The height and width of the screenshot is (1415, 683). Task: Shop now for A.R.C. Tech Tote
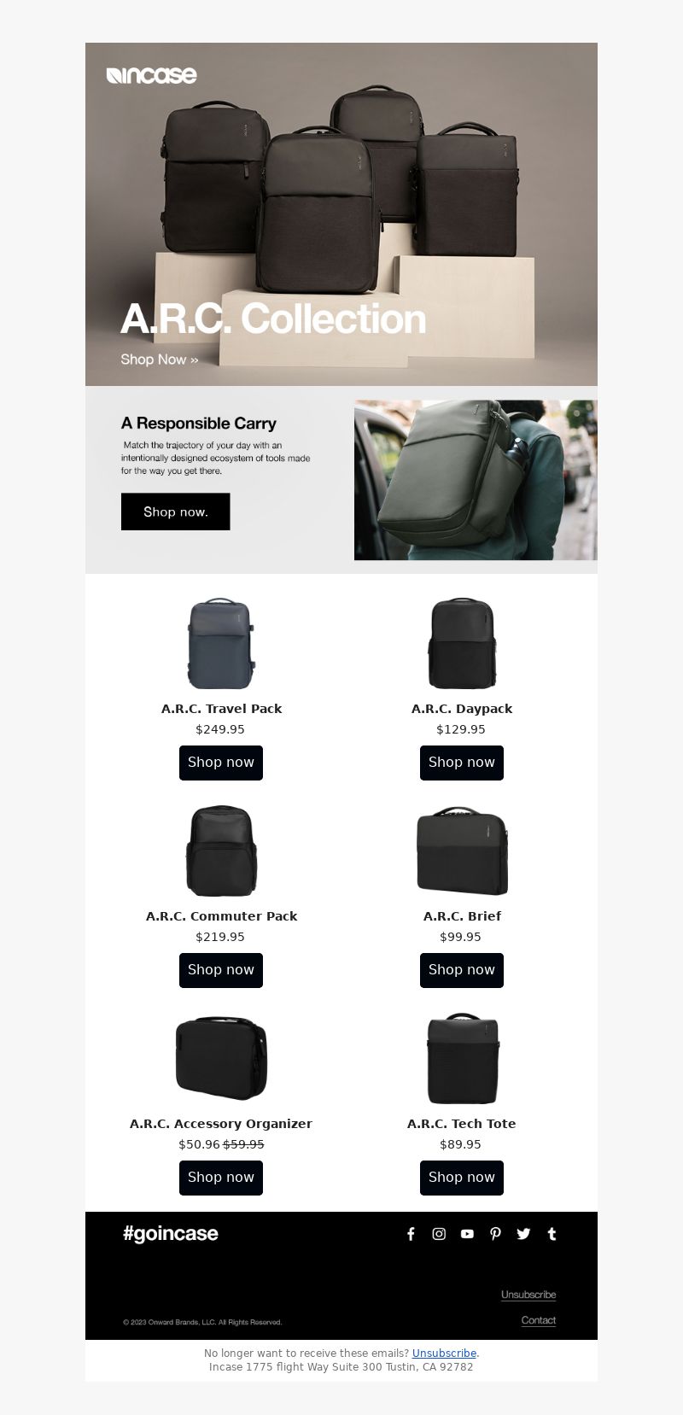[x=462, y=1178]
